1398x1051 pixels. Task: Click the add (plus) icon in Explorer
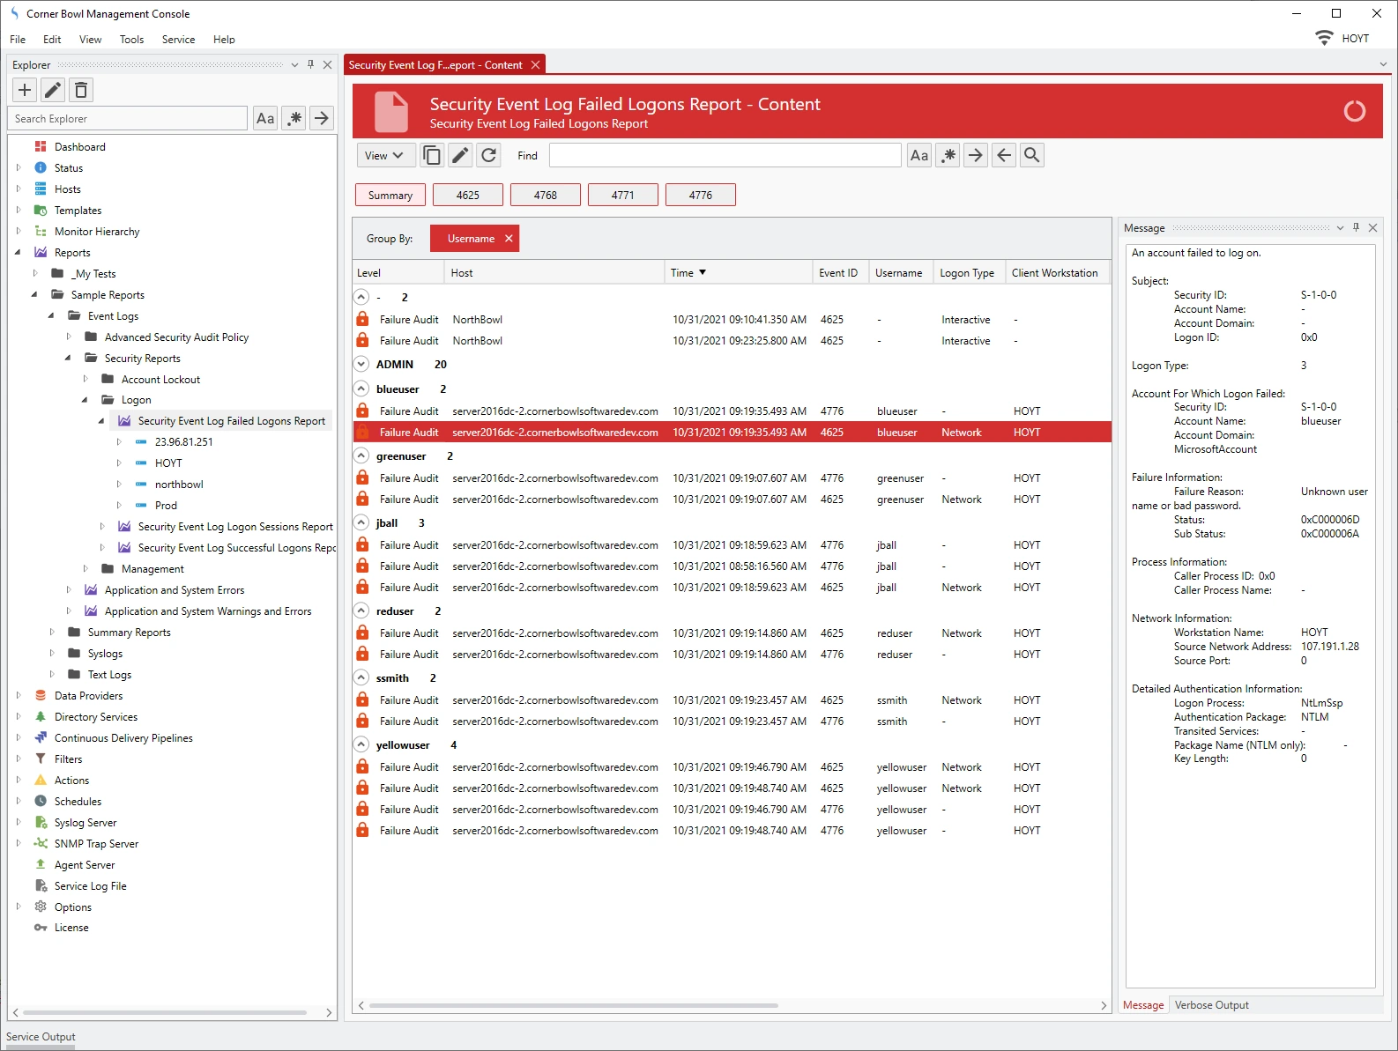pyautogui.click(x=25, y=90)
